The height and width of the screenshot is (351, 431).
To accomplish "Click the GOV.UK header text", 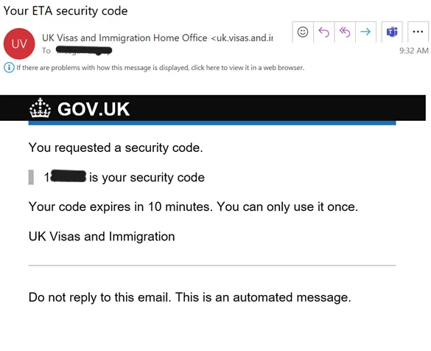I will point(94,109).
